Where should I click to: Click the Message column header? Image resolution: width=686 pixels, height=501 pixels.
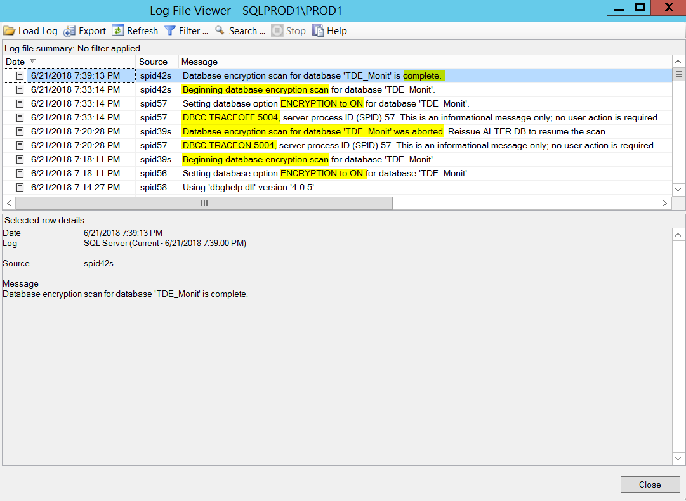click(425, 62)
